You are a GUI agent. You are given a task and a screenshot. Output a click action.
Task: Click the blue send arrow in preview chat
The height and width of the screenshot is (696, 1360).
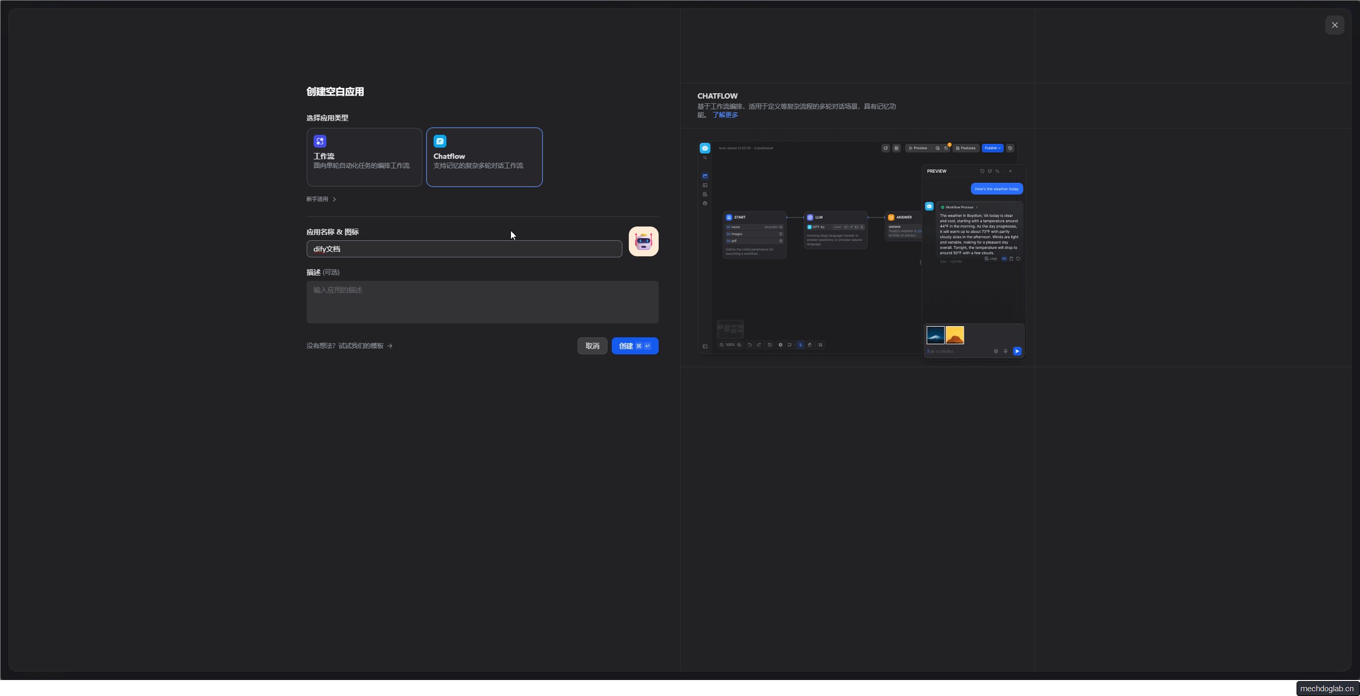1017,351
